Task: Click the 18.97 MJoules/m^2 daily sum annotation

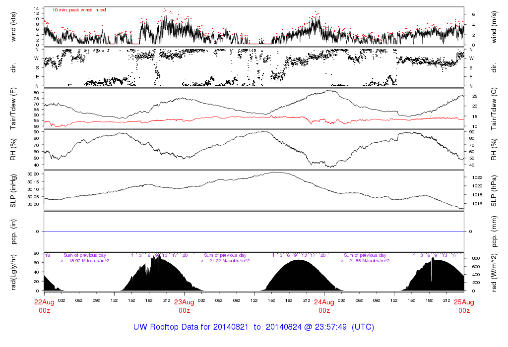Action: 85,260
